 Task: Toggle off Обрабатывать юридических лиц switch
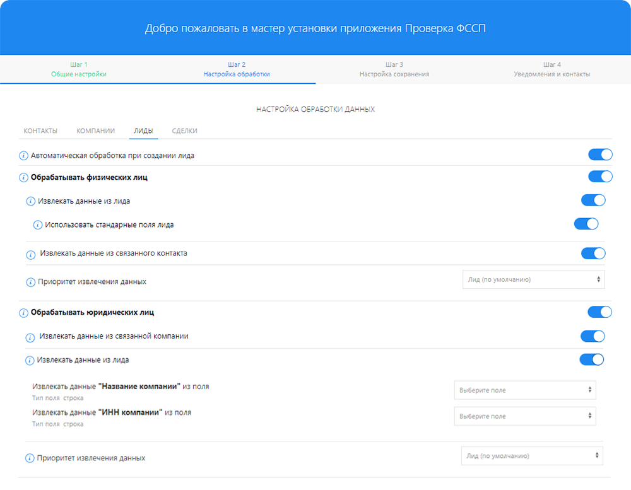(599, 312)
